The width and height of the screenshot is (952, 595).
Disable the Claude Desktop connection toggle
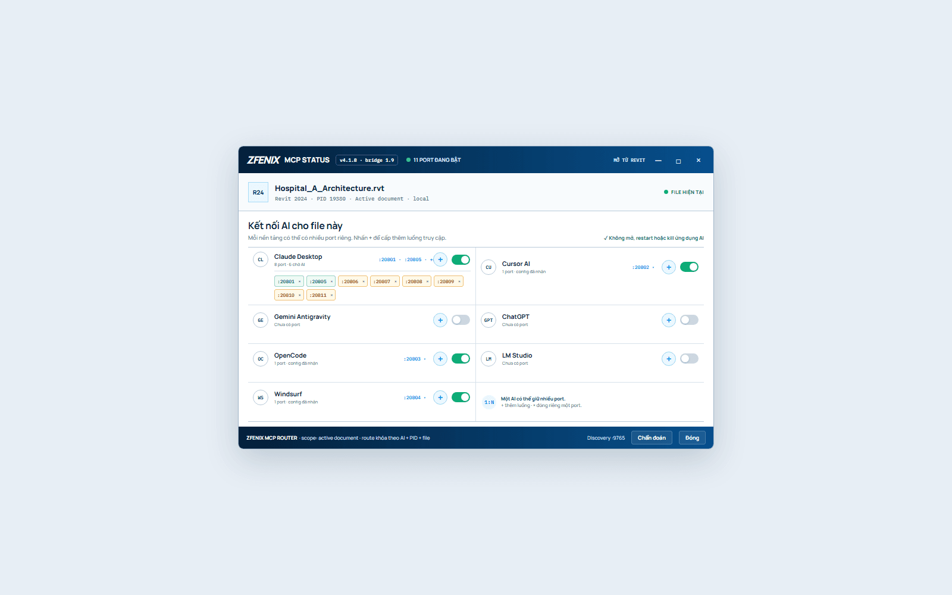click(461, 259)
